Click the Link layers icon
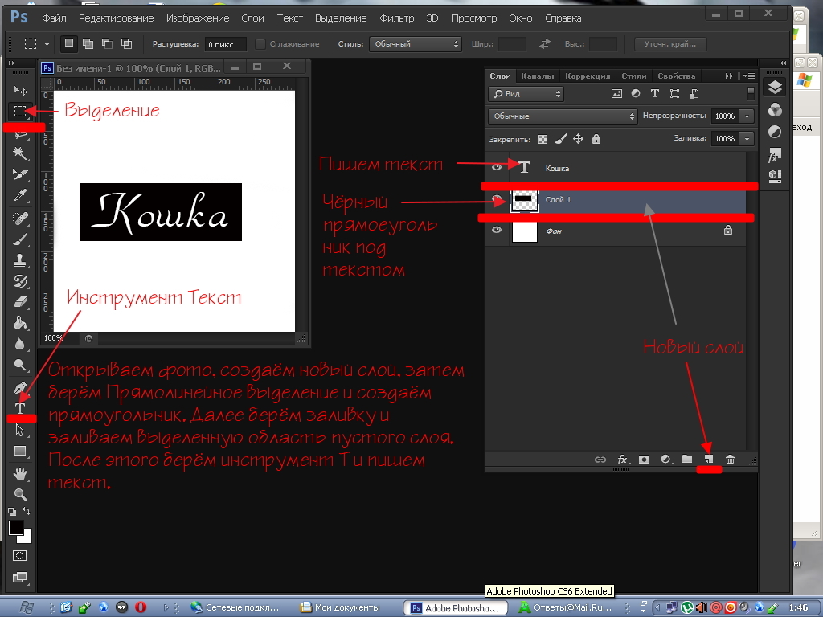 click(600, 460)
